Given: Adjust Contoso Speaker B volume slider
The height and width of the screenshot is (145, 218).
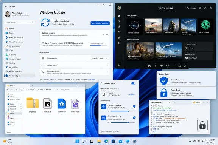Looking at the screenshot, I should click(123, 122).
